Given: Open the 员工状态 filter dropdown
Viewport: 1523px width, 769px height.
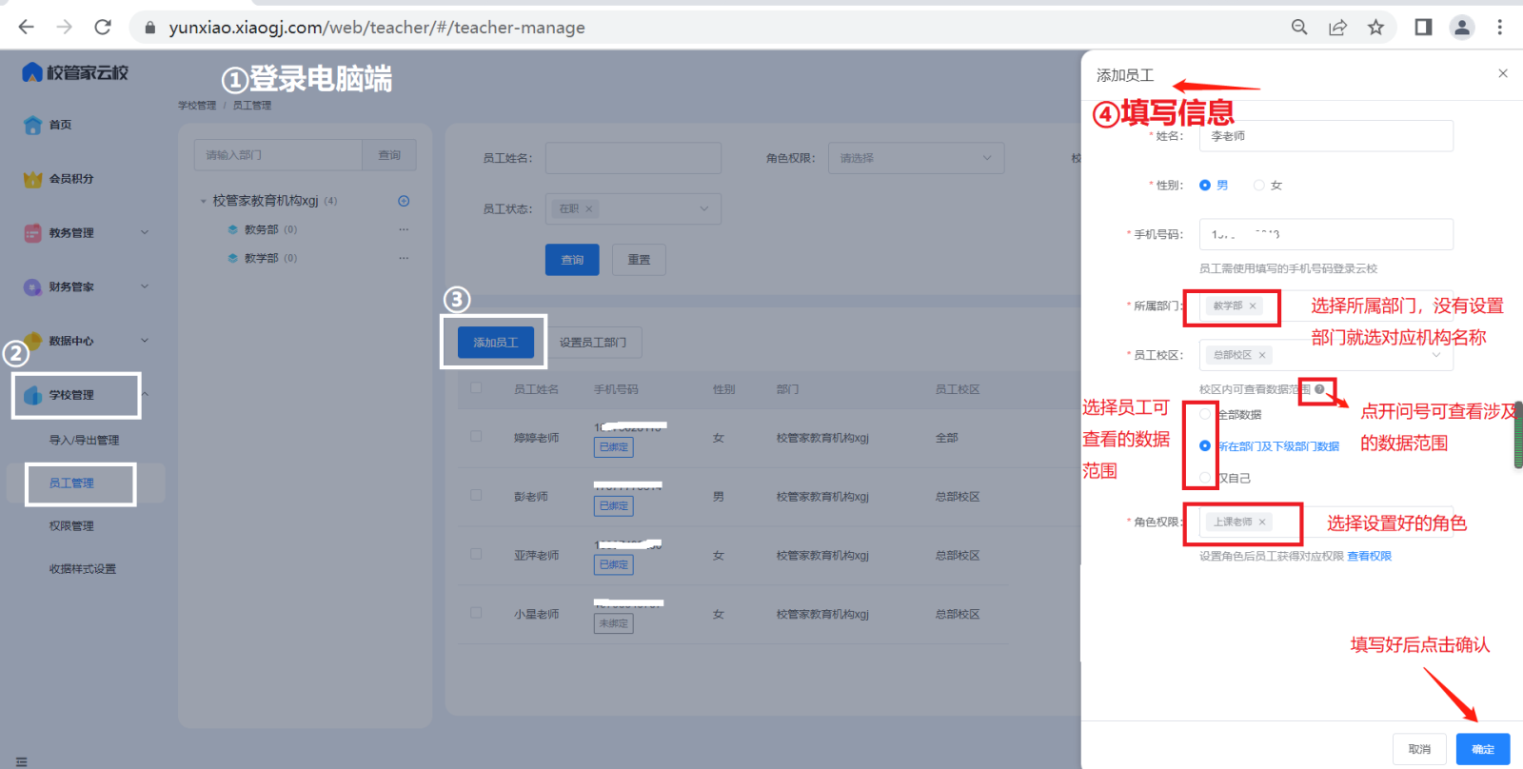Looking at the screenshot, I should coord(633,208).
